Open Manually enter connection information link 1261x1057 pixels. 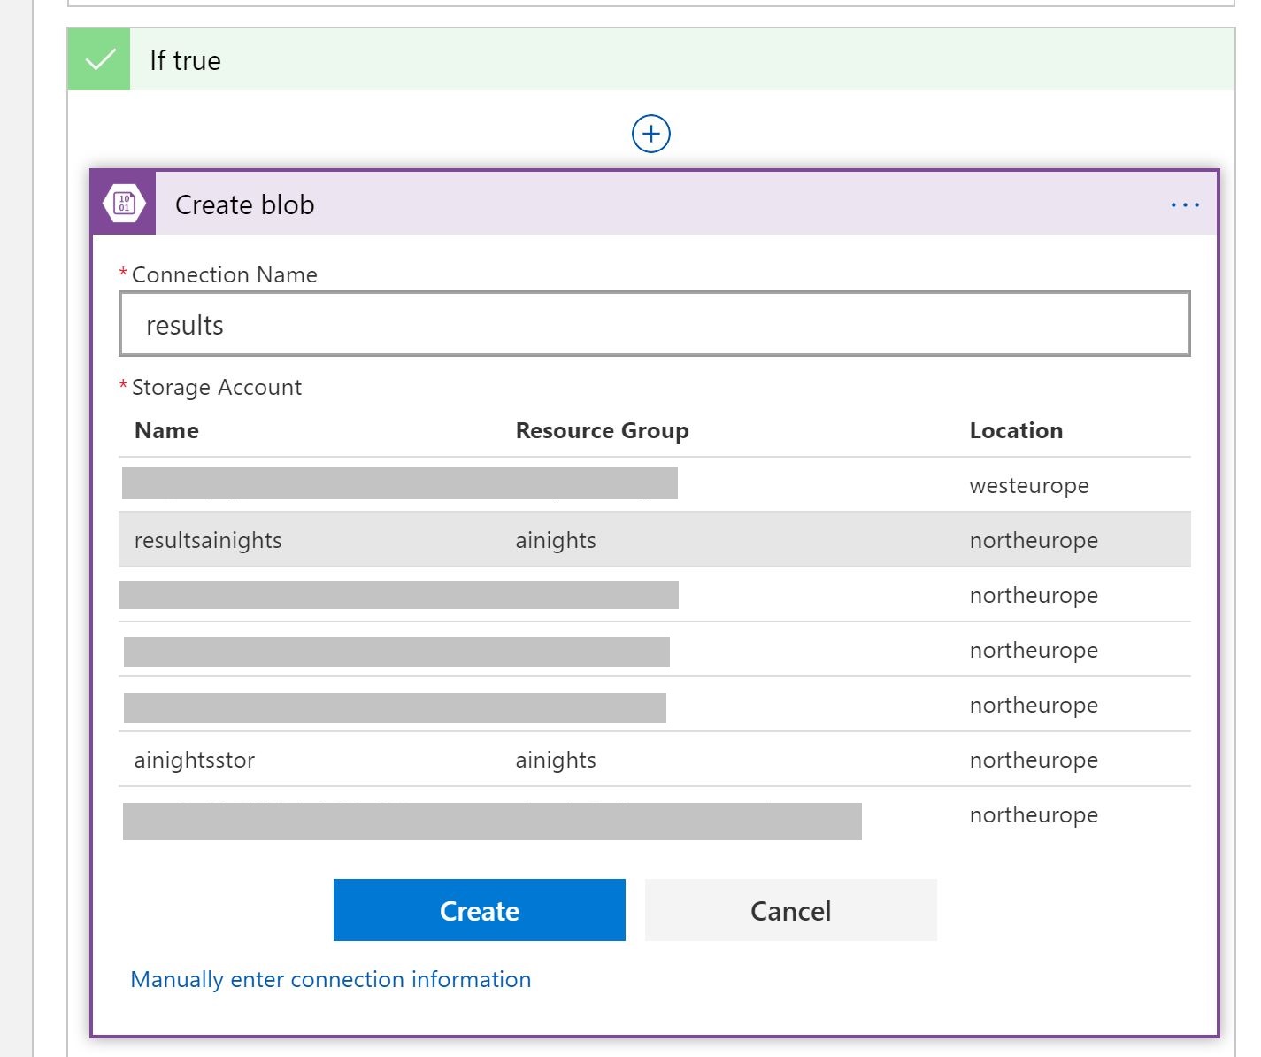click(x=330, y=979)
